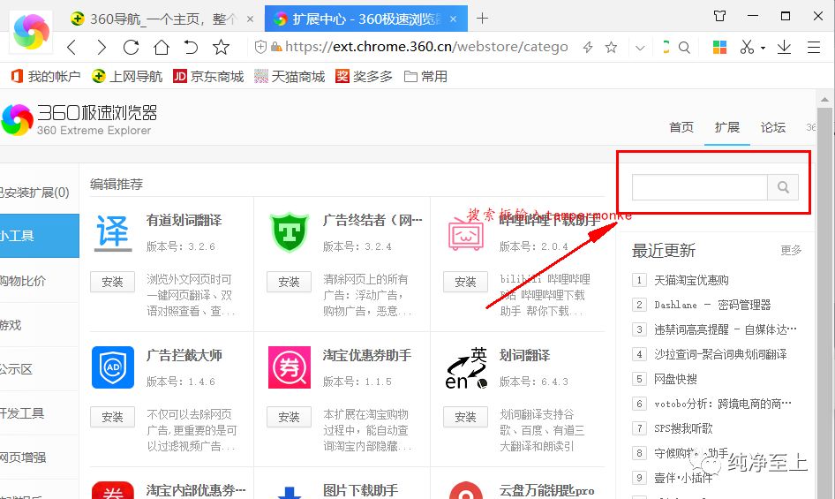The image size is (835, 499).
Task: Install 广告拦截大师 extension
Action: (112, 417)
